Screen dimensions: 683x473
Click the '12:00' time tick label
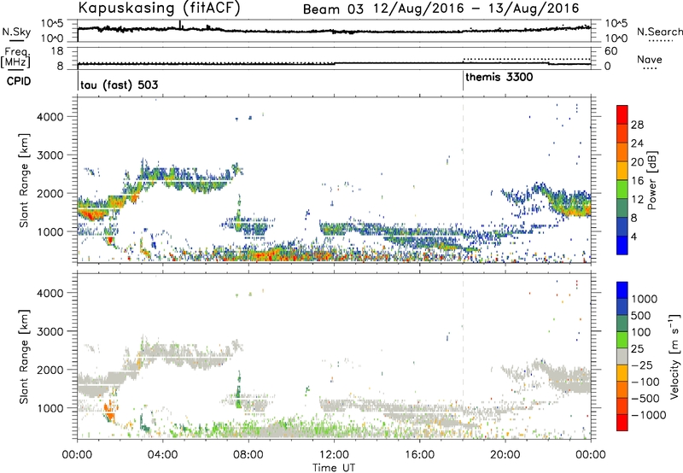click(x=334, y=455)
